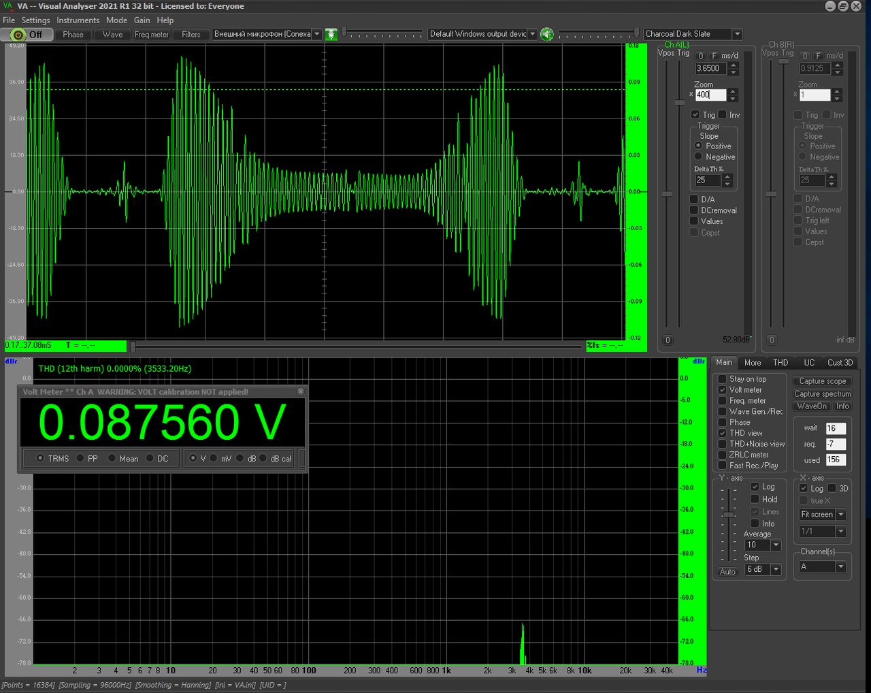Switch to the THD tab
The height and width of the screenshot is (693, 871).
pos(780,363)
